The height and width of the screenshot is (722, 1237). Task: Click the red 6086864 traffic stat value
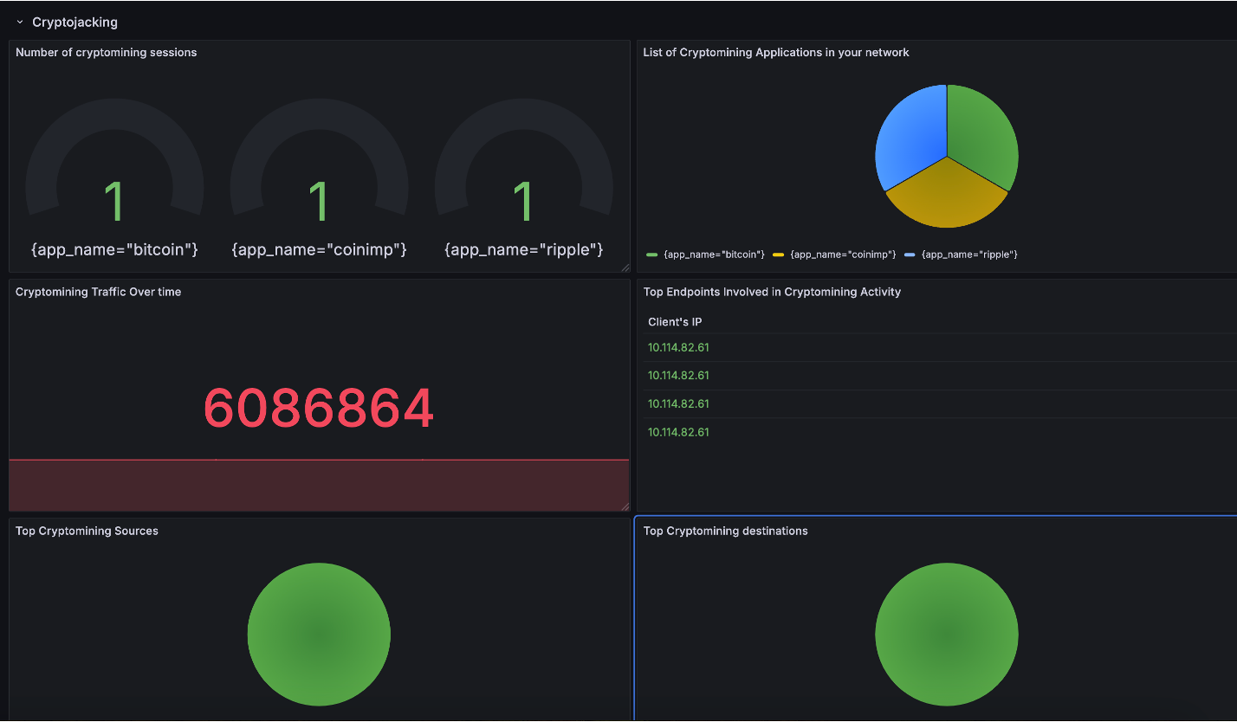coord(319,409)
